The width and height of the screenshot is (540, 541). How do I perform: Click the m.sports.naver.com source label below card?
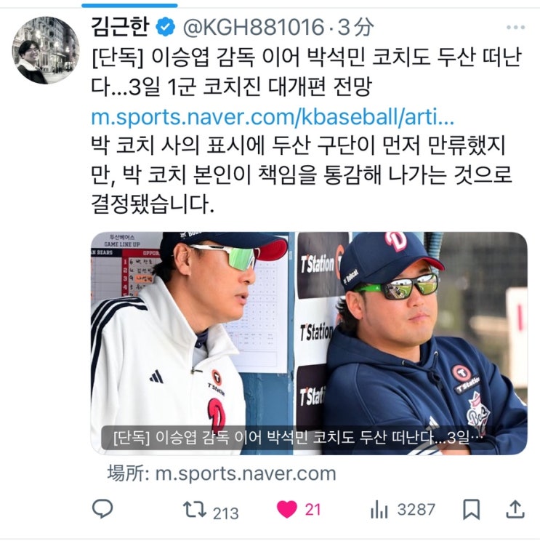222,473
